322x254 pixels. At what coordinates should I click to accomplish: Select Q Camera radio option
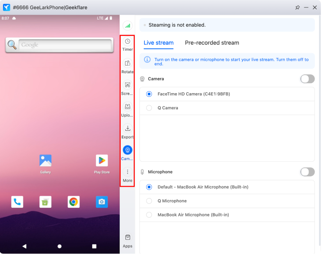click(149, 108)
